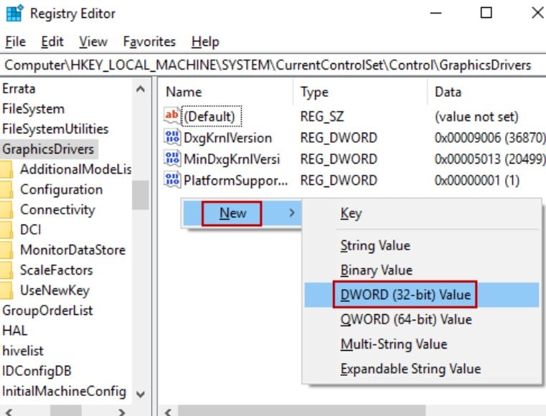
Task: Select the GroupOrderList key
Action: [x=47, y=311]
